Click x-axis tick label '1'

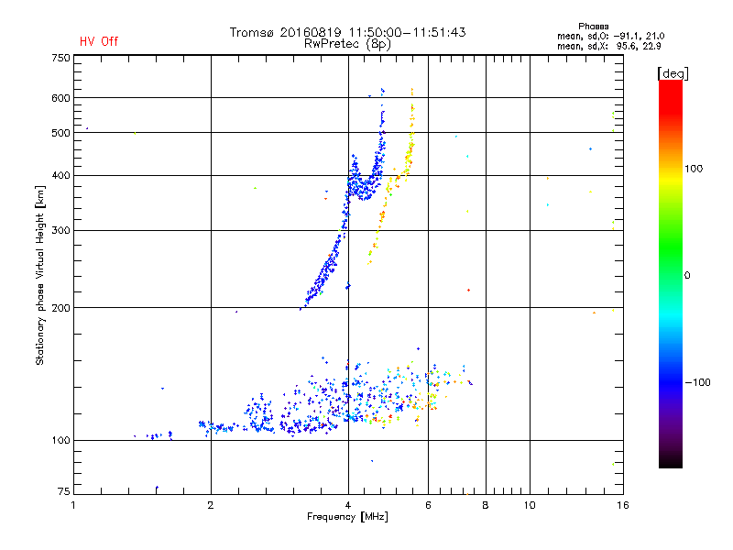[x=73, y=505]
